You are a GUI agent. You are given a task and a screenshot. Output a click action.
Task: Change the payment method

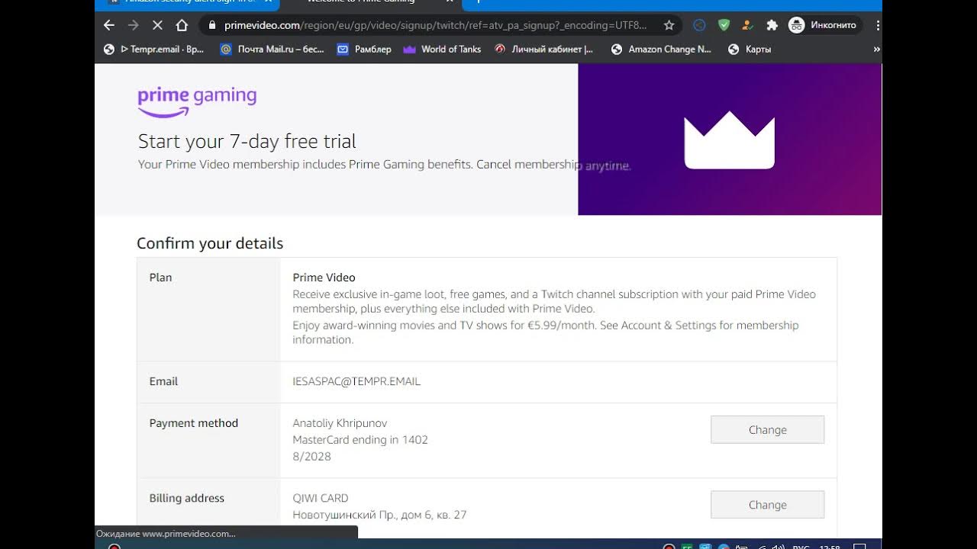pos(767,429)
